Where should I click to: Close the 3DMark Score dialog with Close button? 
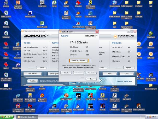click(91, 79)
